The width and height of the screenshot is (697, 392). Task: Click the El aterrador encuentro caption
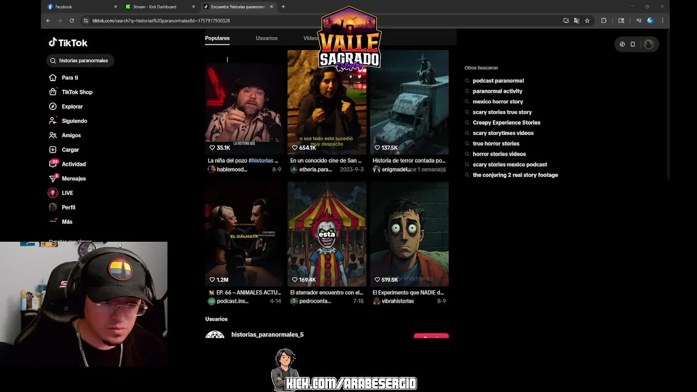[327, 292]
